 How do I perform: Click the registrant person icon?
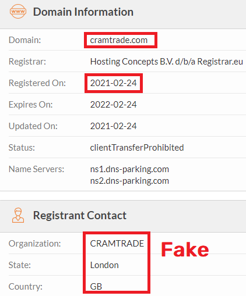point(18,215)
